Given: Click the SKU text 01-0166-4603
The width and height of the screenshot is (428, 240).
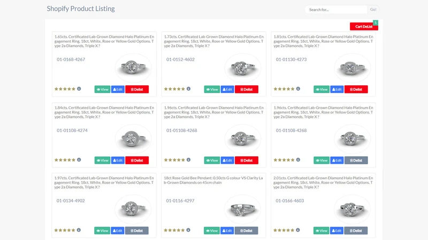Looking at the screenshot, I should 290,201.
